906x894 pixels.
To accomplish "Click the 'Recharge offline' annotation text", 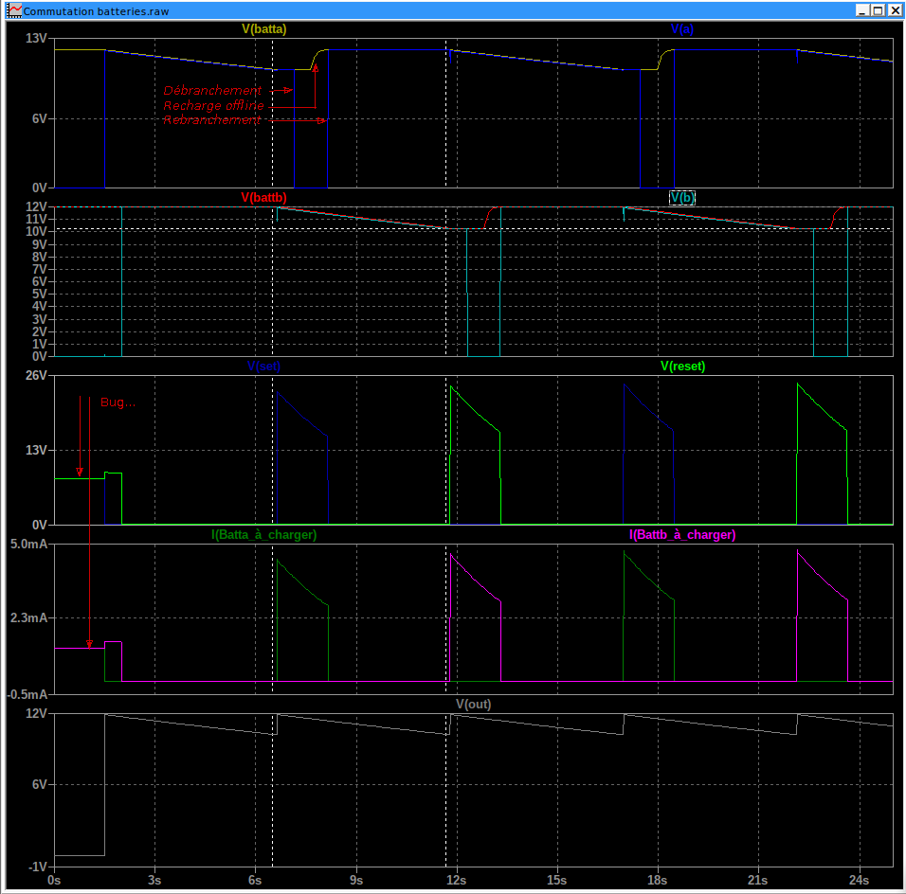I will point(213,106).
